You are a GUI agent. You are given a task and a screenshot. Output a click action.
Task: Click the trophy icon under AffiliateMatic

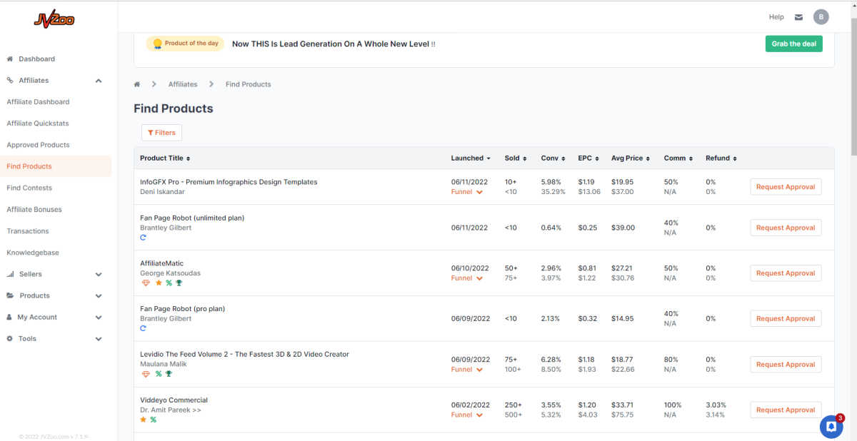[179, 283]
